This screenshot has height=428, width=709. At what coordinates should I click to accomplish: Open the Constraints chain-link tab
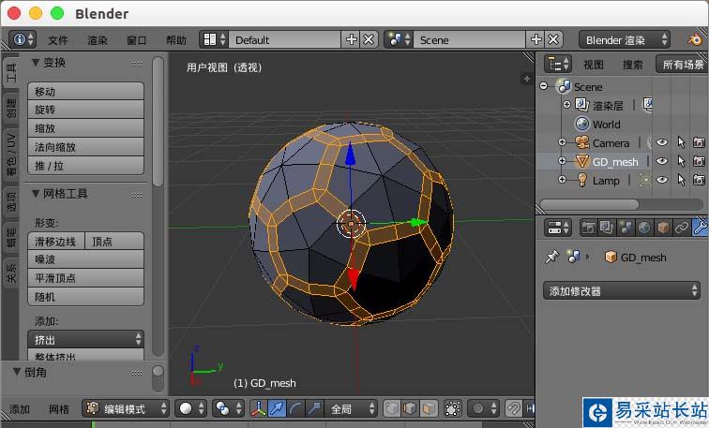click(x=682, y=228)
